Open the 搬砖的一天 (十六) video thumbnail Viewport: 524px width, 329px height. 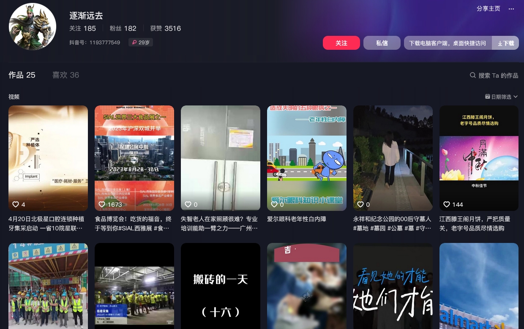click(221, 286)
